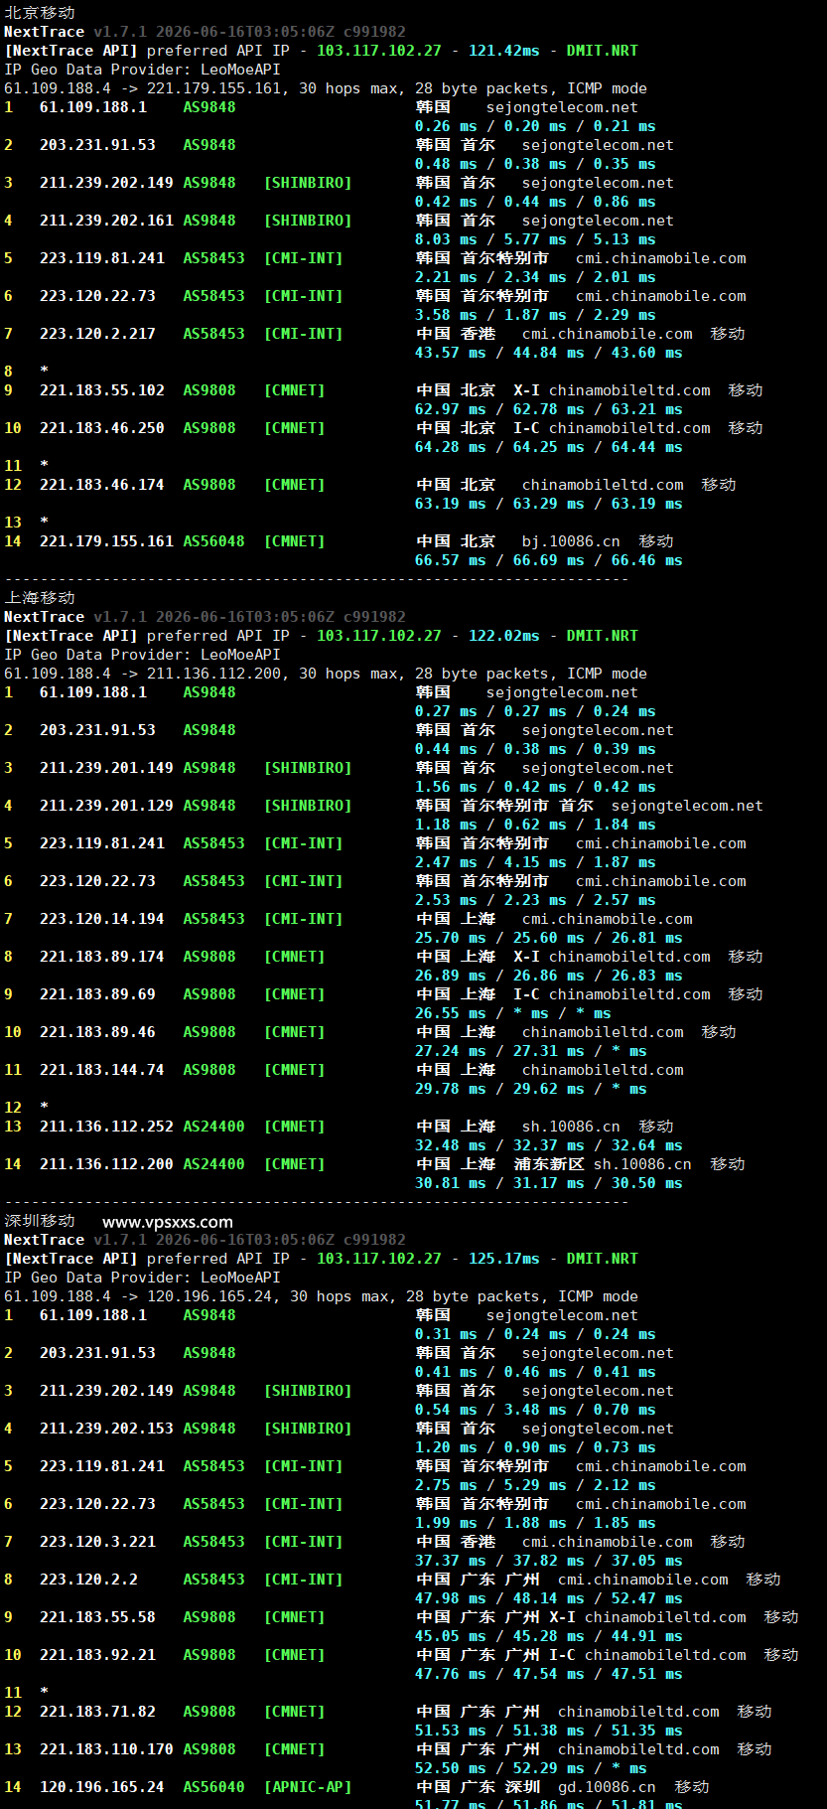The height and width of the screenshot is (1809, 827).
Task: Click the [APNIC-AP] network tag
Action: [x=308, y=1787]
